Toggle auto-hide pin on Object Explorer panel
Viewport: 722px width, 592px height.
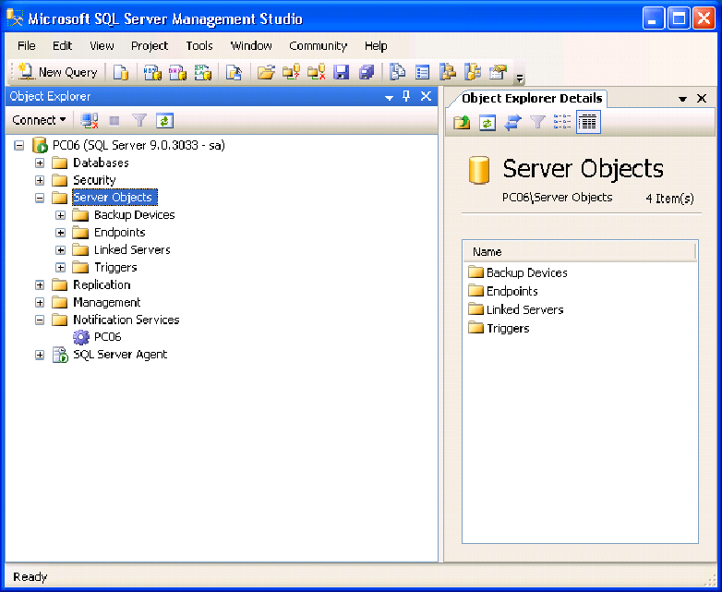(x=406, y=96)
